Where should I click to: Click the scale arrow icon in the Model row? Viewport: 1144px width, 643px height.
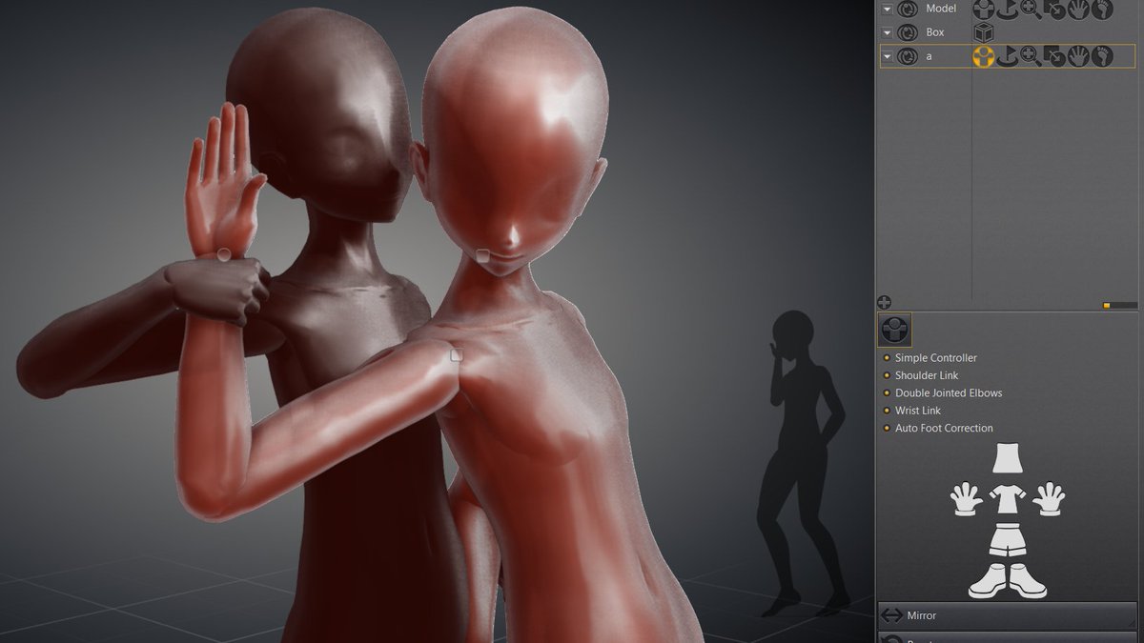click(1054, 9)
